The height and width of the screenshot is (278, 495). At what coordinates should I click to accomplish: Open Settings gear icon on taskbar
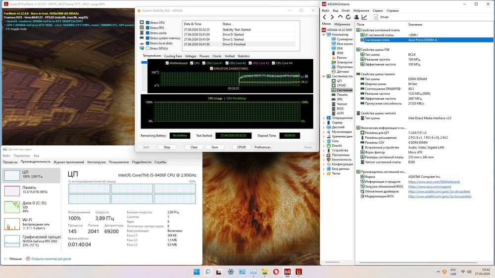coord(231,272)
